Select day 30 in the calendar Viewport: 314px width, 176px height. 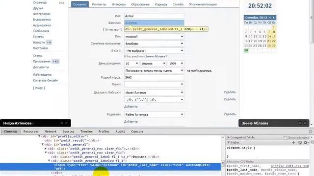pyautogui.click(x=246, y=50)
